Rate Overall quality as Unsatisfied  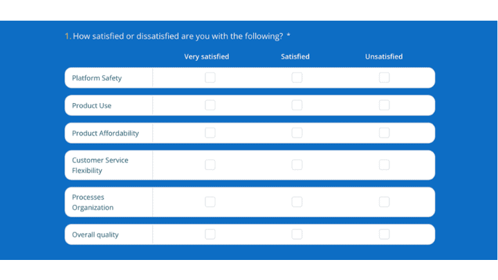coord(384,234)
